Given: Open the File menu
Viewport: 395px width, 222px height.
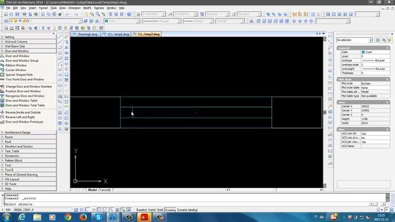Looking at the screenshot, I should point(8,8).
